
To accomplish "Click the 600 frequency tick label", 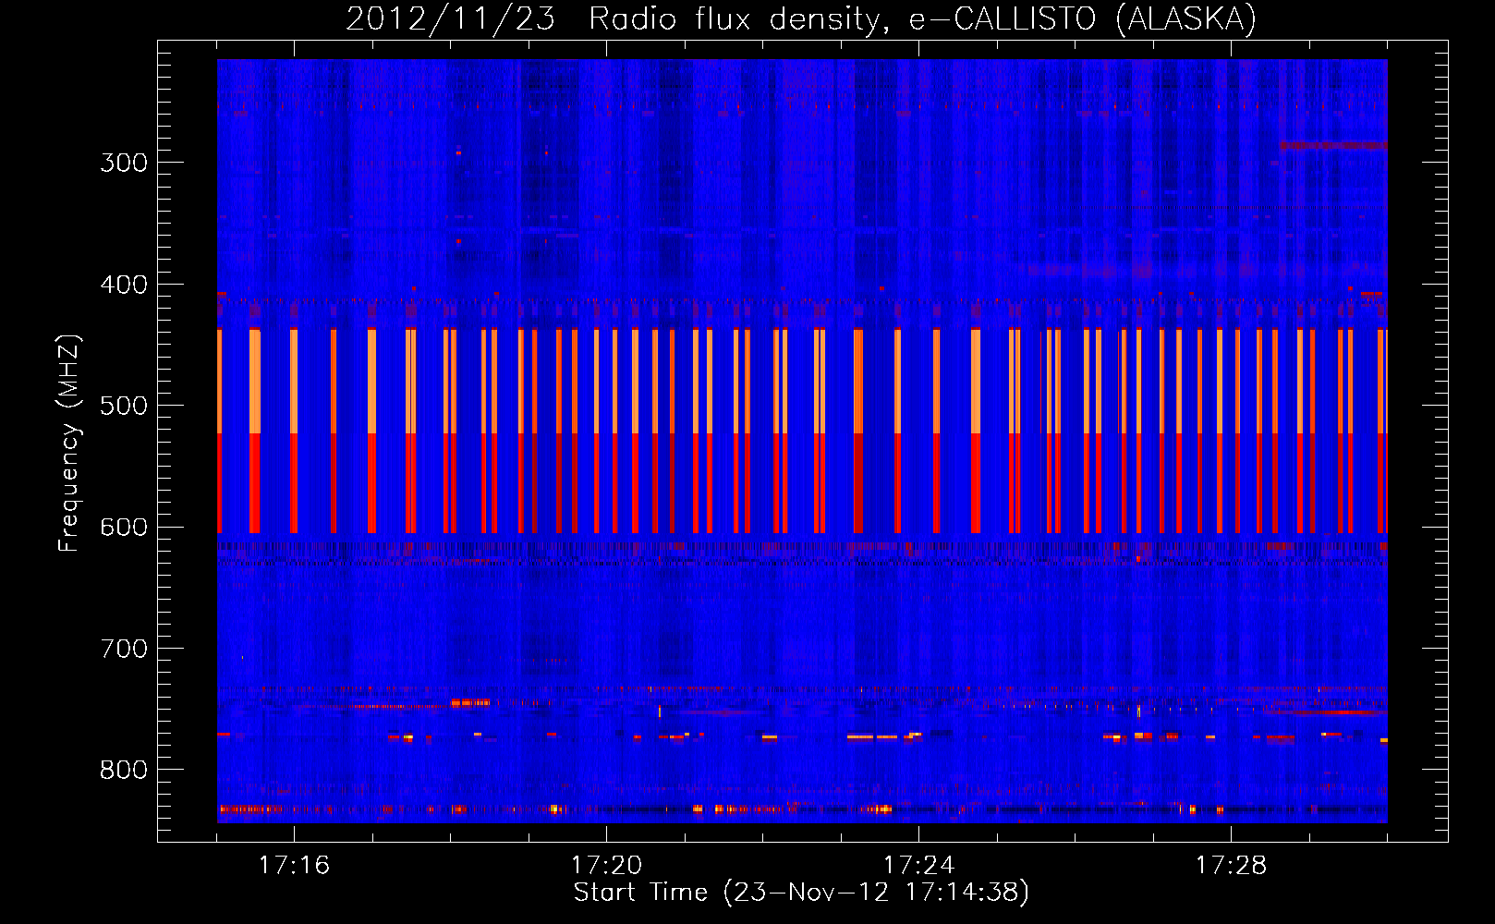I will coord(124,528).
